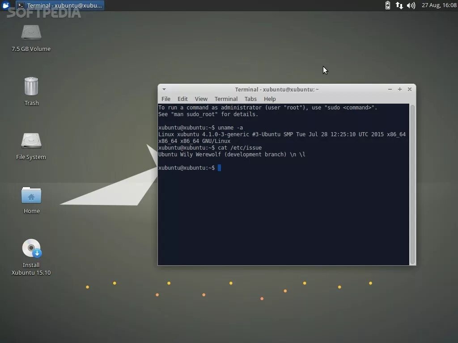Open the battery indicator in the panel

[388, 5]
